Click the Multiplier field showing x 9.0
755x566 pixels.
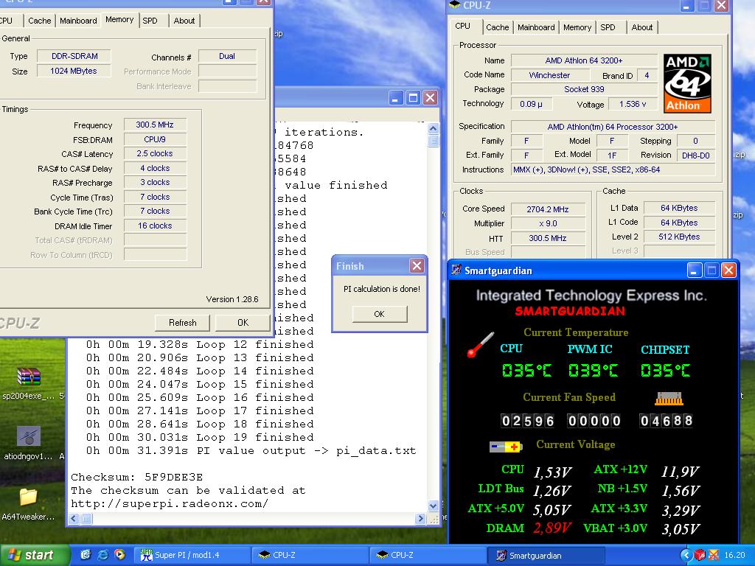[x=548, y=224]
